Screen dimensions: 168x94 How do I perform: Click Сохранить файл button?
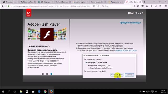click(117, 75)
